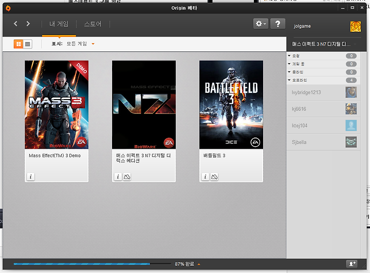Viewport: 370px width, 273px height.
Task: Open help with the question mark button
Action: 277,24
